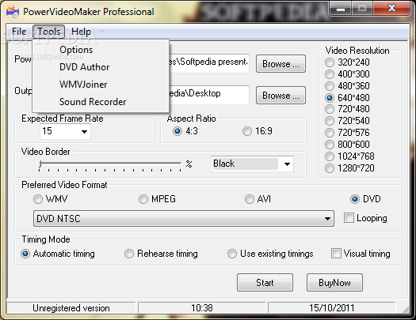
Task: Click the BuyNow button
Action: pyautogui.click(x=334, y=283)
